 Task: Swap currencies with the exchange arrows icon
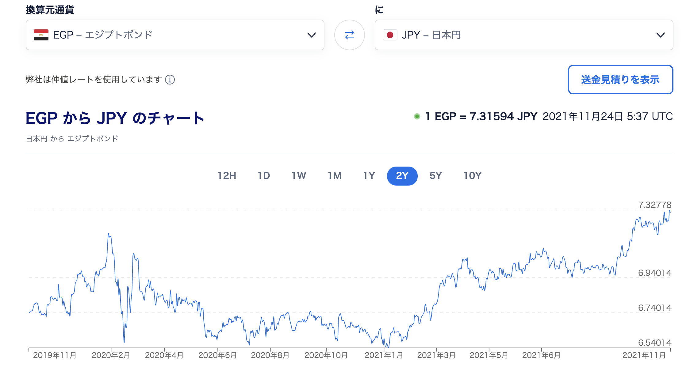tap(349, 35)
